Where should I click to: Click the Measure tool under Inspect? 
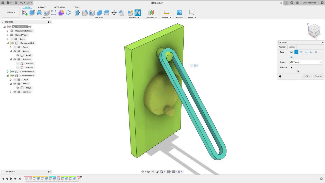[x=167, y=13]
